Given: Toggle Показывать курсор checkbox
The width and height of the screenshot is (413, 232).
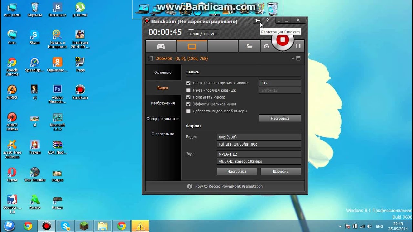Looking at the screenshot, I should (x=188, y=97).
